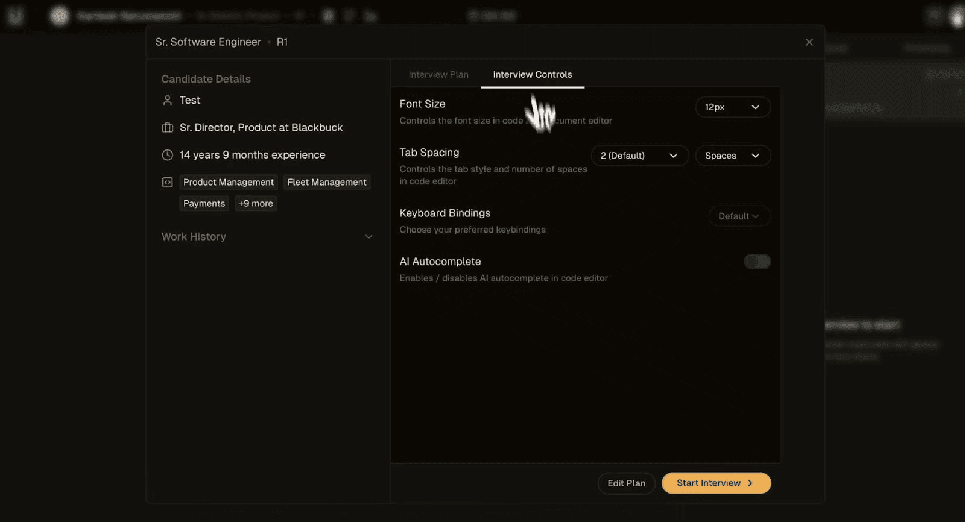Click the Sr. Software Engineer dialog title
The height and width of the screenshot is (522, 965).
(208, 42)
